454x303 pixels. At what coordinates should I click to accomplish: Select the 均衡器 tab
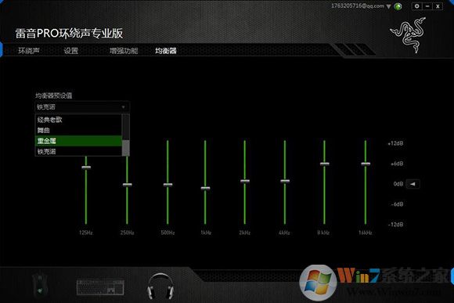[x=166, y=51]
